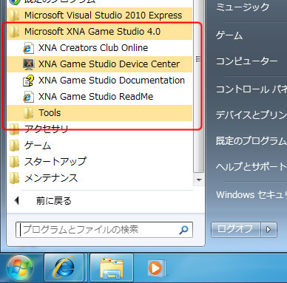The width and height of the screenshot is (287, 283).
Task: Open コントロール パネル link
Action: tap(251, 89)
